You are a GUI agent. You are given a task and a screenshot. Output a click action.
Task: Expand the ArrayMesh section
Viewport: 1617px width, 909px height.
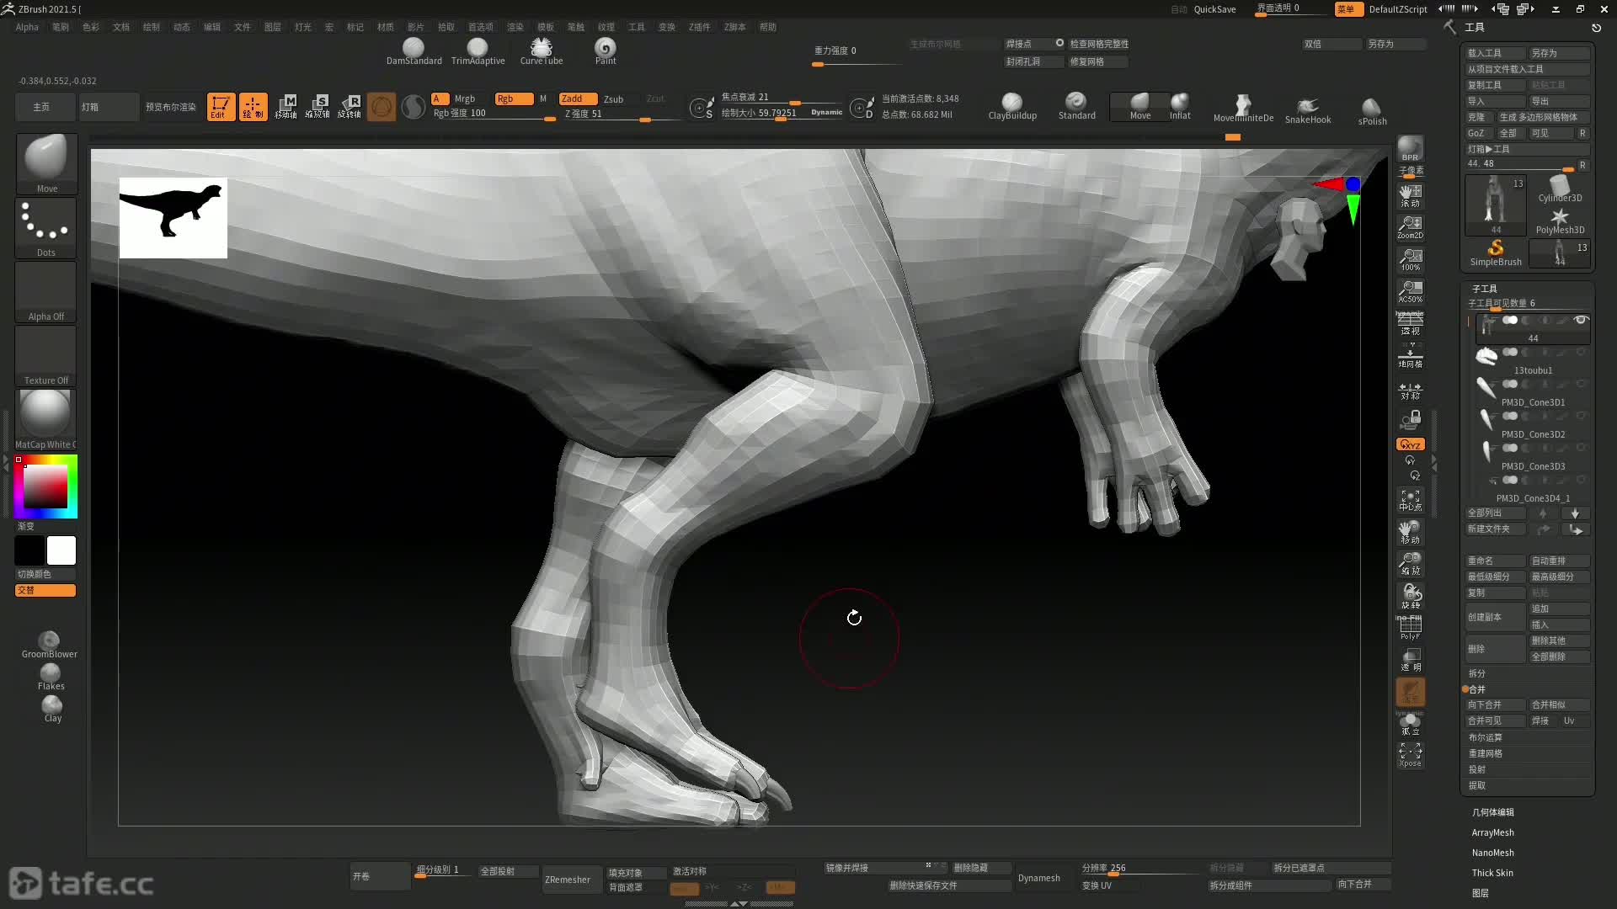click(1492, 832)
